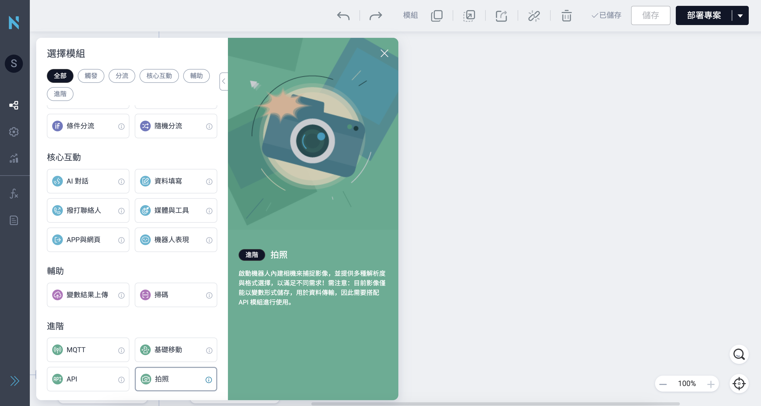Choose the 資料填寫 module
Image resolution: width=761 pixels, height=406 pixels.
(176, 181)
